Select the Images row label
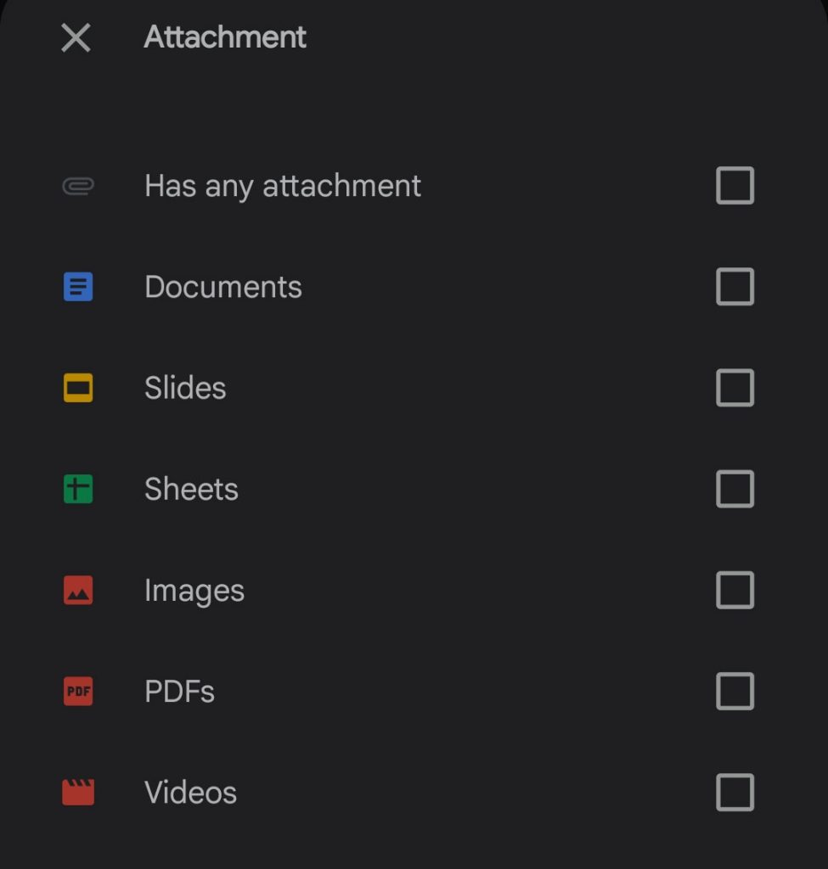Viewport: 828px width, 869px height. click(x=194, y=590)
